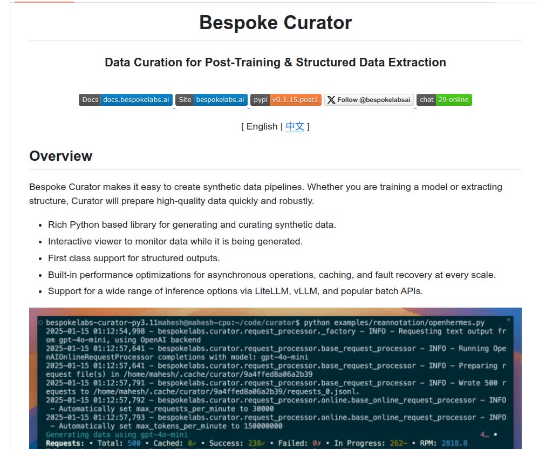Click the 'Data Curation for Post-Training' subtitle
Image resolution: width=539 pixels, height=449 pixels.
pyautogui.click(x=275, y=62)
